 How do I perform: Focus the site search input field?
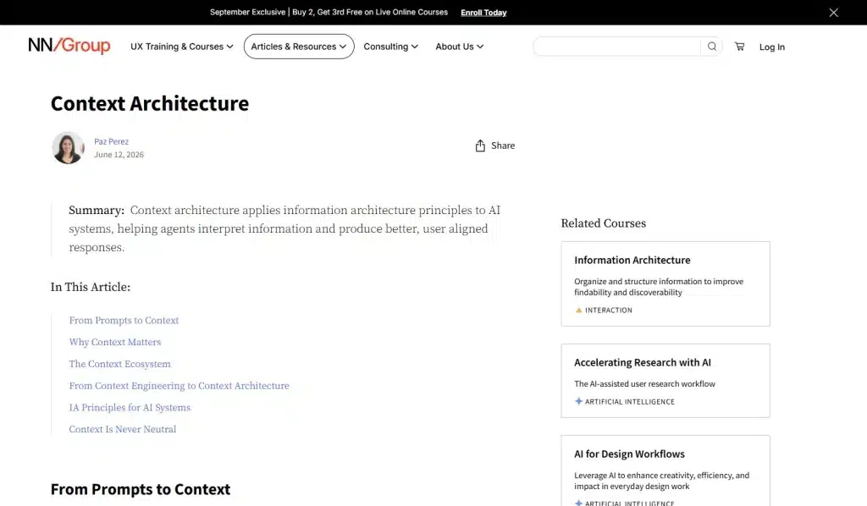coord(617,47)
